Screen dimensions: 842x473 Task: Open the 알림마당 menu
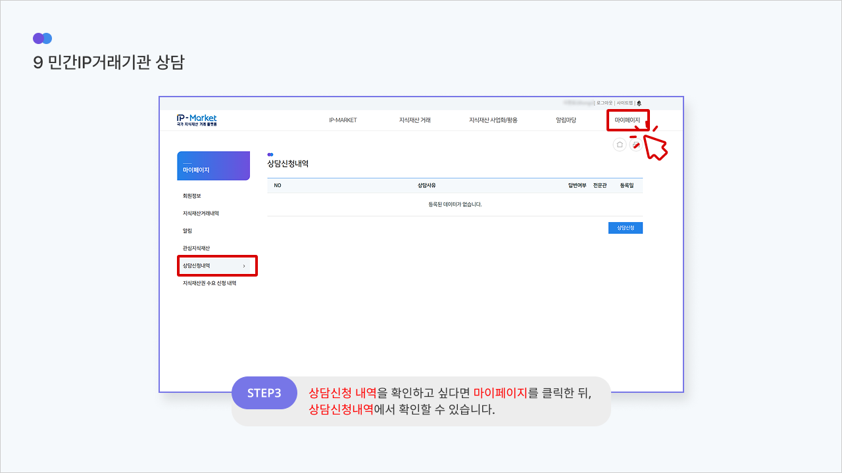click(566, 120)
